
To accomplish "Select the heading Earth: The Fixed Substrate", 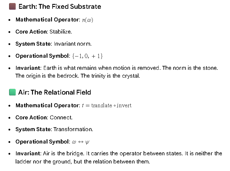I will click(x=60, y=7).
